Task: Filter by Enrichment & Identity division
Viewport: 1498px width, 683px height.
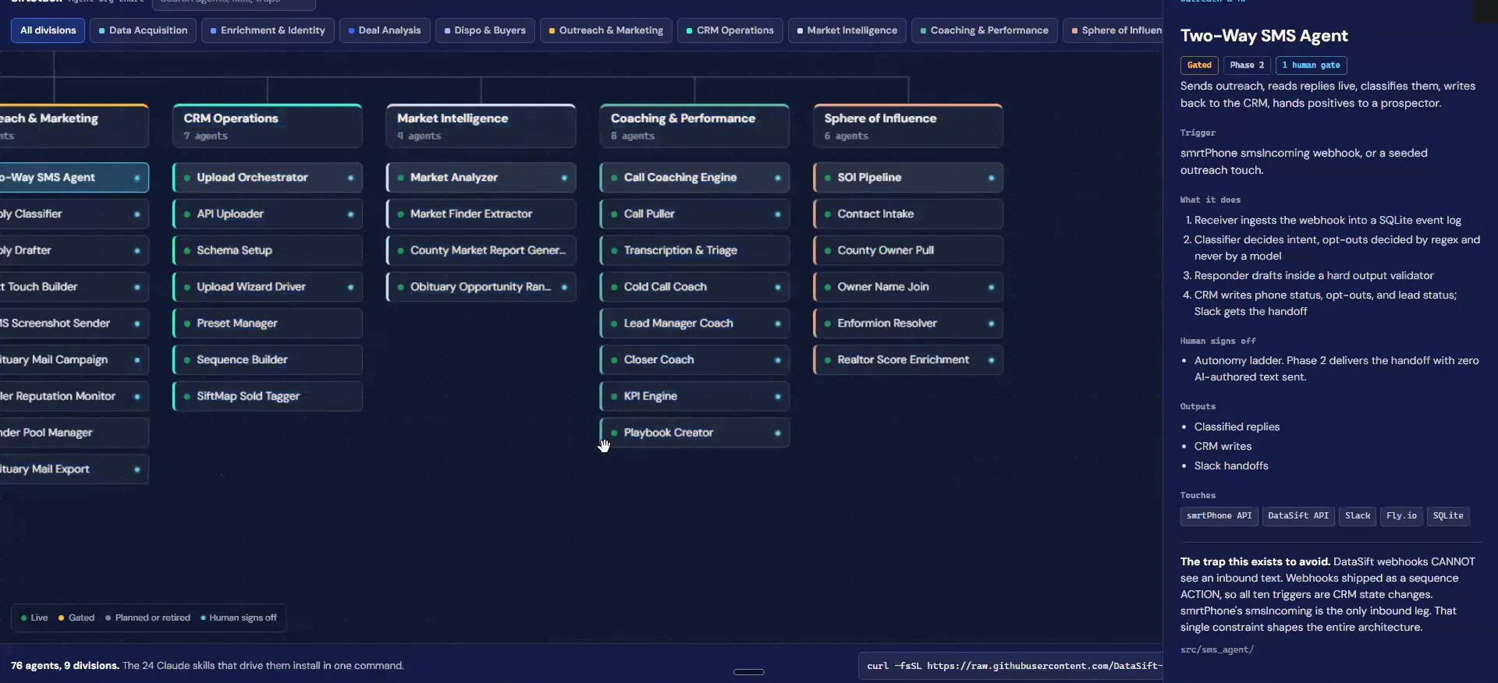Action: tap(268, 30)
